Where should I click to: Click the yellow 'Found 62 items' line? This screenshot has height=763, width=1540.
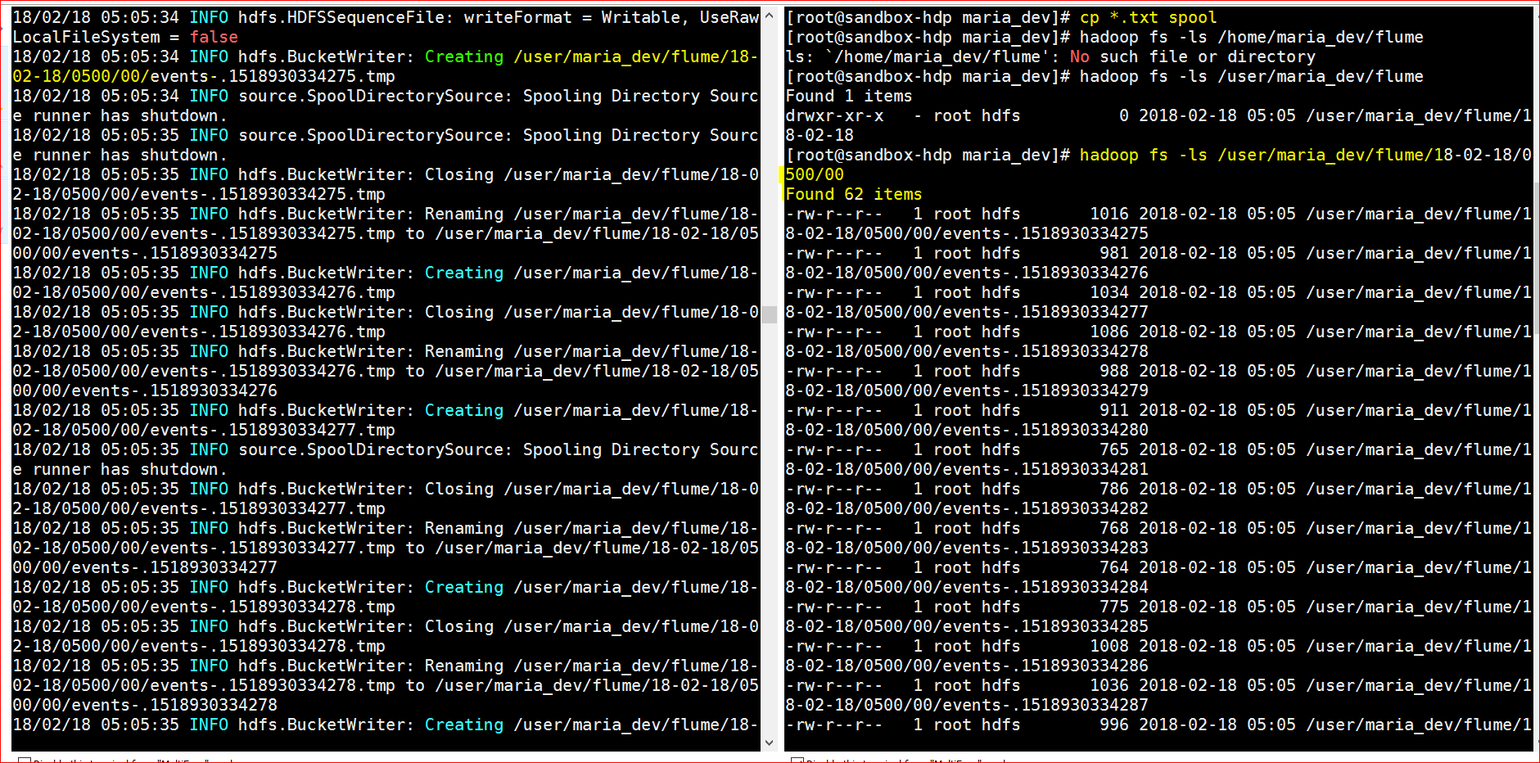point(853,194)
